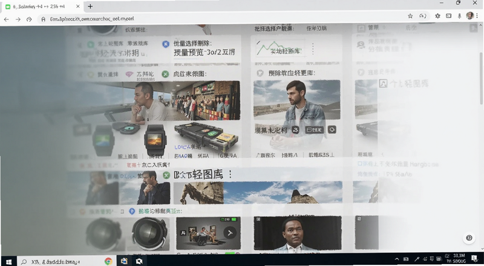The height and width of the screenshot is (266, 484).
Task: Click the sync arrows icon beside the star
Action: point(422,16)
